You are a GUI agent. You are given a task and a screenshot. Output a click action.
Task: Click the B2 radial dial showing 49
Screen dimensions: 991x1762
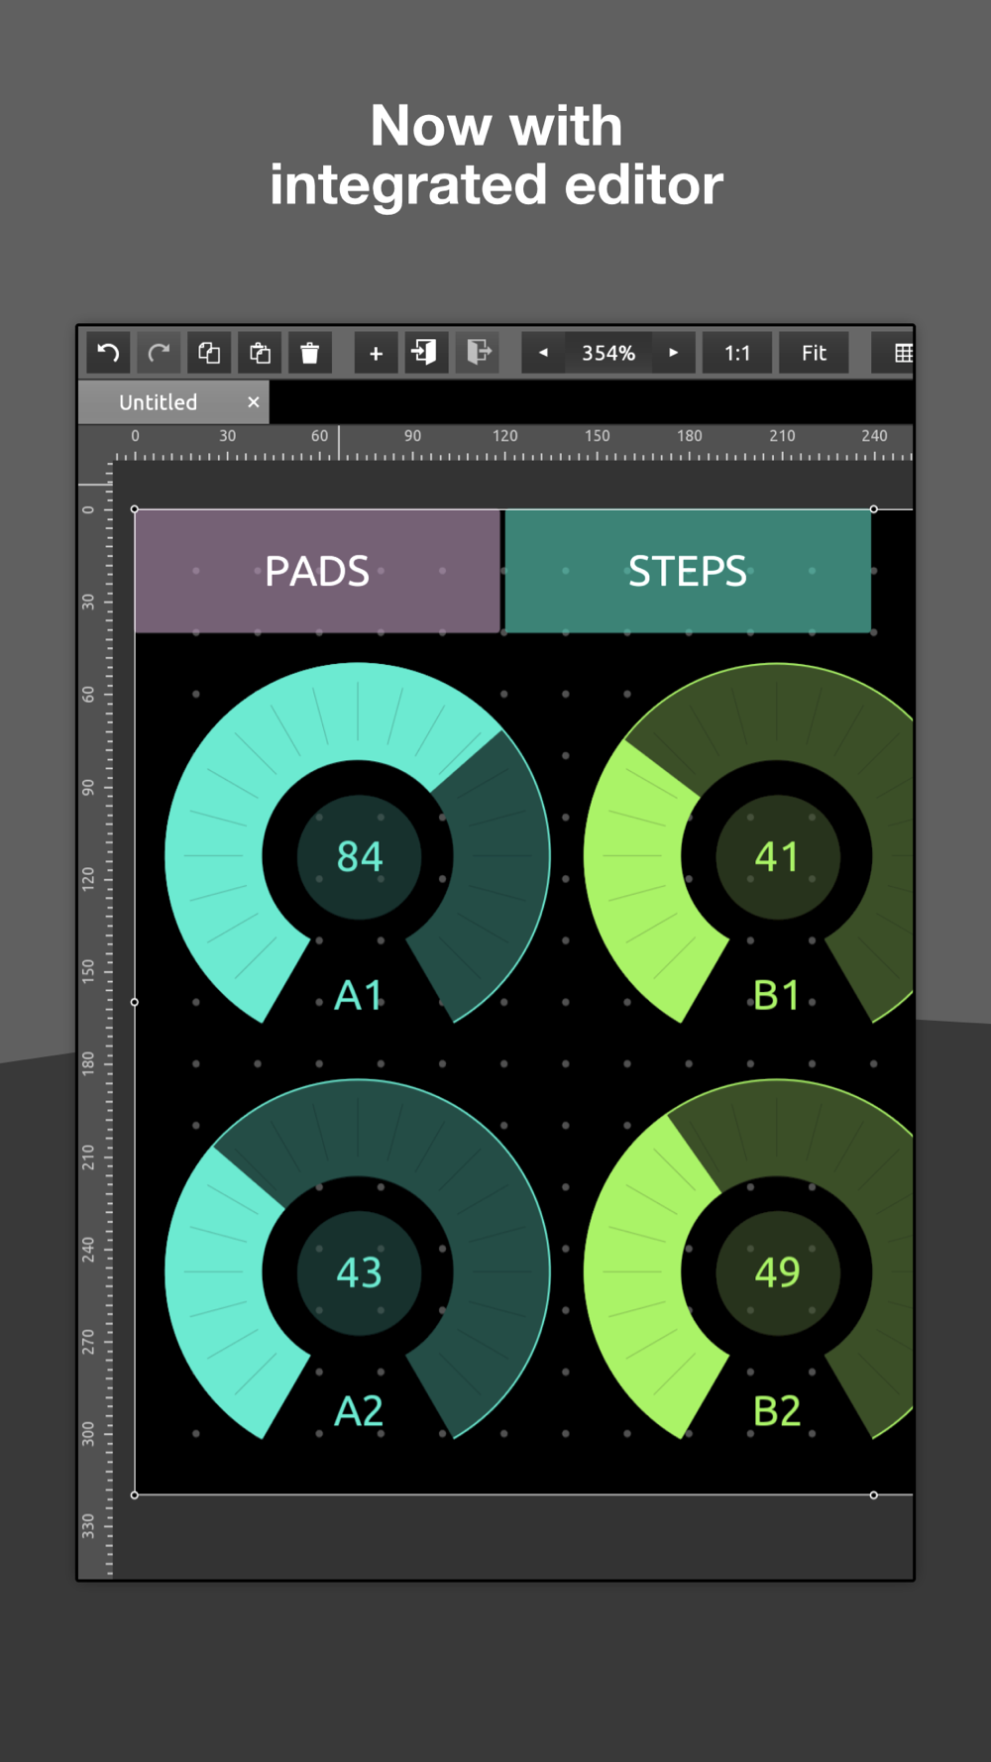point(777,1272)
